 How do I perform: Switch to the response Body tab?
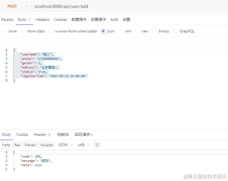click(6, 134)
